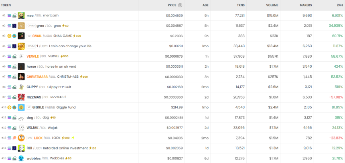Click the green ad megaphone icon on LOOK row
Screen dimensions: 345x163
click(x=73, y=138)
